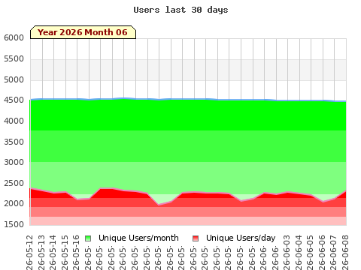Screen dimensions: 361x270
Task: Click the 26-06-03 date label
Action: (287, 253)
